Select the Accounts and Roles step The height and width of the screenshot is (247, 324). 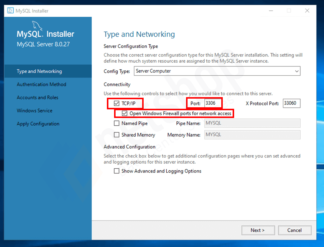pyautogui.click(x=37, y=97)
